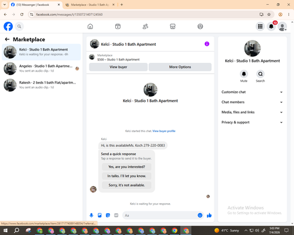The height and width of the screenshot is (235, 294).
Task: Open a new browser tab
Action: 122,5
